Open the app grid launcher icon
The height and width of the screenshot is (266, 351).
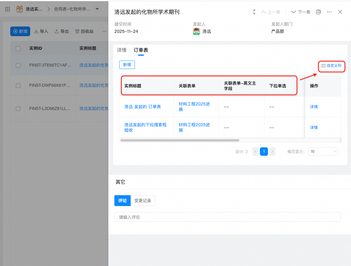pyautogui.click(x=8, y=9)
